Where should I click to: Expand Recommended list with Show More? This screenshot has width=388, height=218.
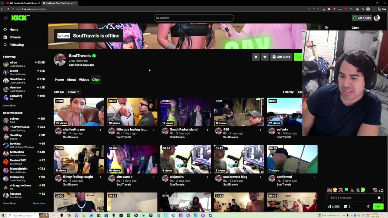coord(9,203)
